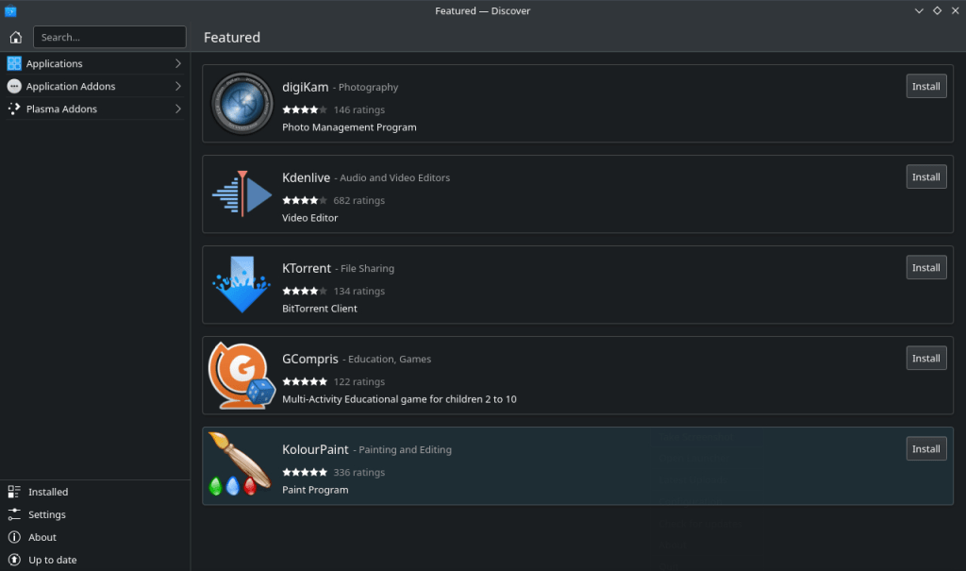Click the 336 ratings text

click(x=359, y=472)
